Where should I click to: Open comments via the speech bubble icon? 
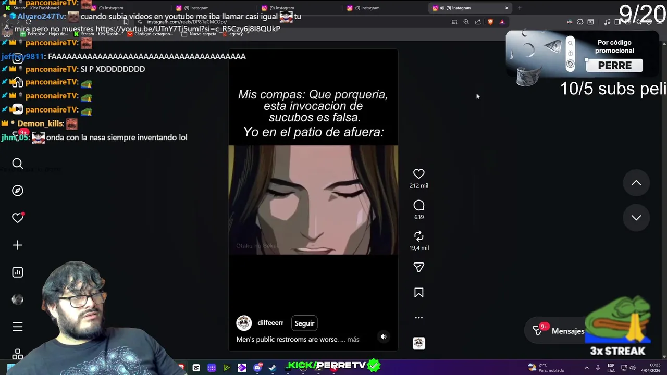[x=418, y=205]
